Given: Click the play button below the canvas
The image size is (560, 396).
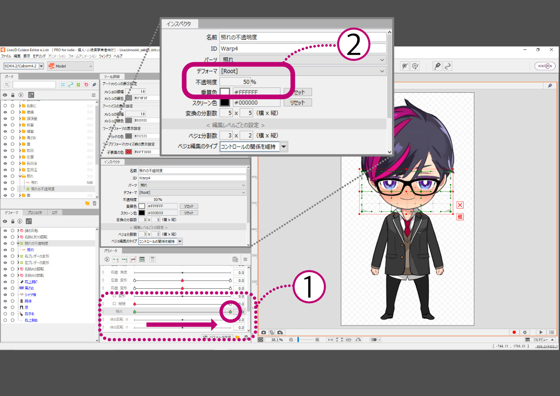Looking at the screenshot, I should 541,333.
